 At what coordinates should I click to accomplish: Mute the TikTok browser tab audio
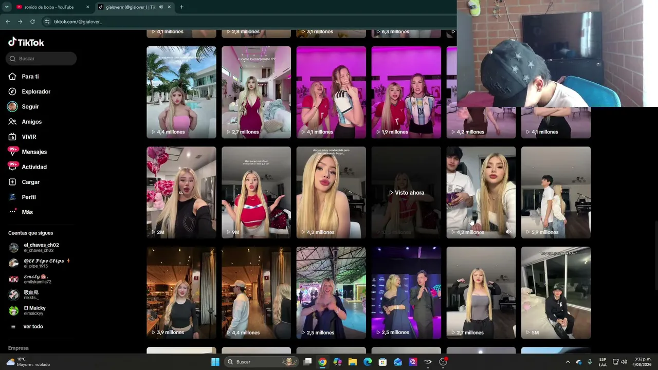[161, 7]
